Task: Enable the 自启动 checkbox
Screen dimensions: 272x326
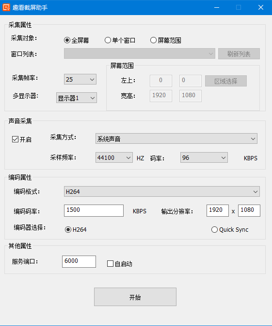Action: click(x=119, y=264)
